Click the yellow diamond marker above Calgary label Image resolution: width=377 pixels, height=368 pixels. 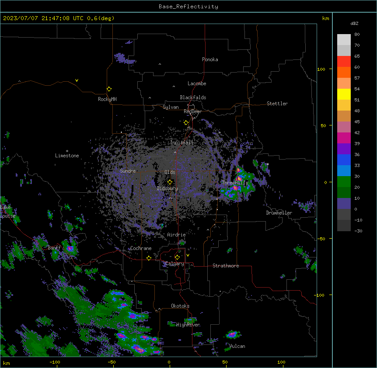177,257
